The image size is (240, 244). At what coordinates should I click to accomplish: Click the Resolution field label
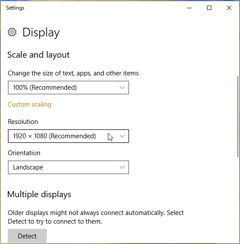23,122
